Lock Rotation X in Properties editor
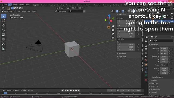Image resolution: width=174 pixels, height=98 pixels. point(169,57)
